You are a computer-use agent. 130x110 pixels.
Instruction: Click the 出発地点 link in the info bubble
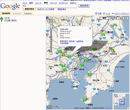click(80, 41)
